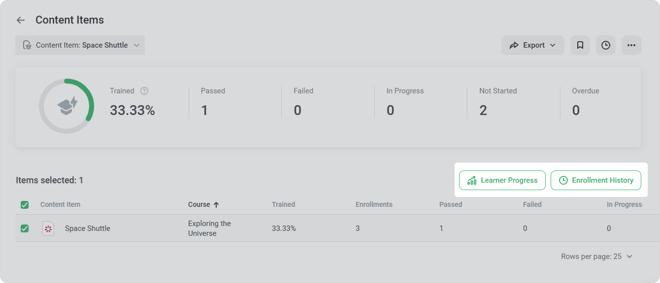Click the Space Shuttle content item icon
This screenshot has height=283, width=660.
click(48, 228)
